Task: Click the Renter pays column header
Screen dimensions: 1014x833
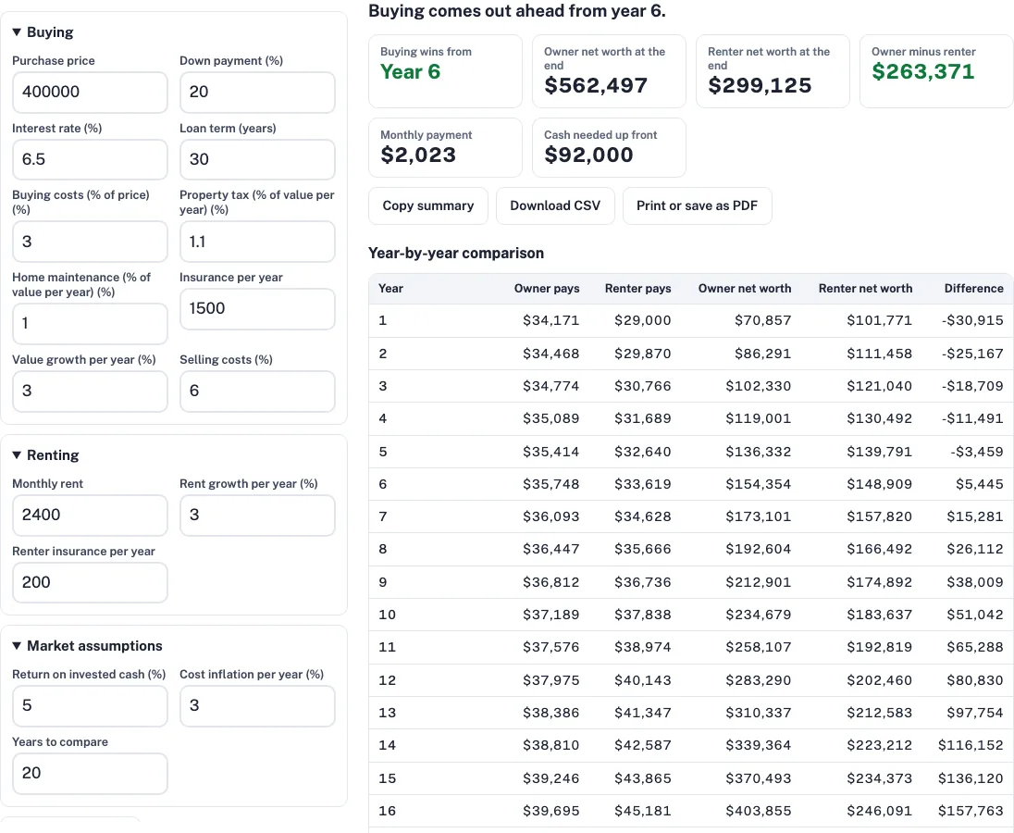Action: (637, 289)
